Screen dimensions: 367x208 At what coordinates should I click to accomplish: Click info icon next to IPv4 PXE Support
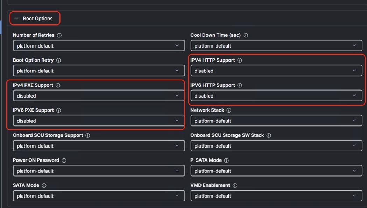(58, 85)
